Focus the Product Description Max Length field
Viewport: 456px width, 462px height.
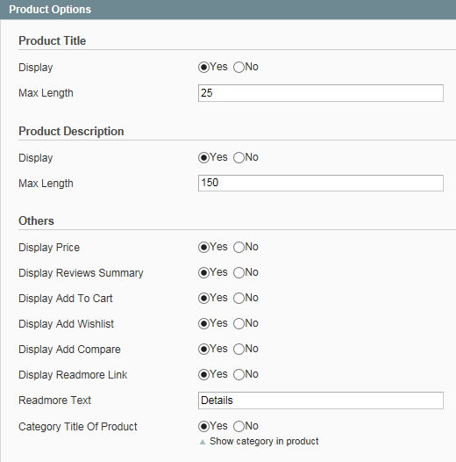(x=321, y=183)
